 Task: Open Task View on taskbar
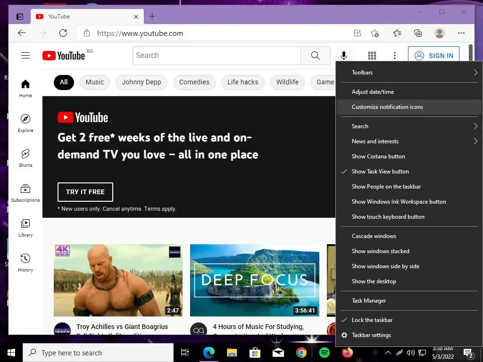point(185,353)
